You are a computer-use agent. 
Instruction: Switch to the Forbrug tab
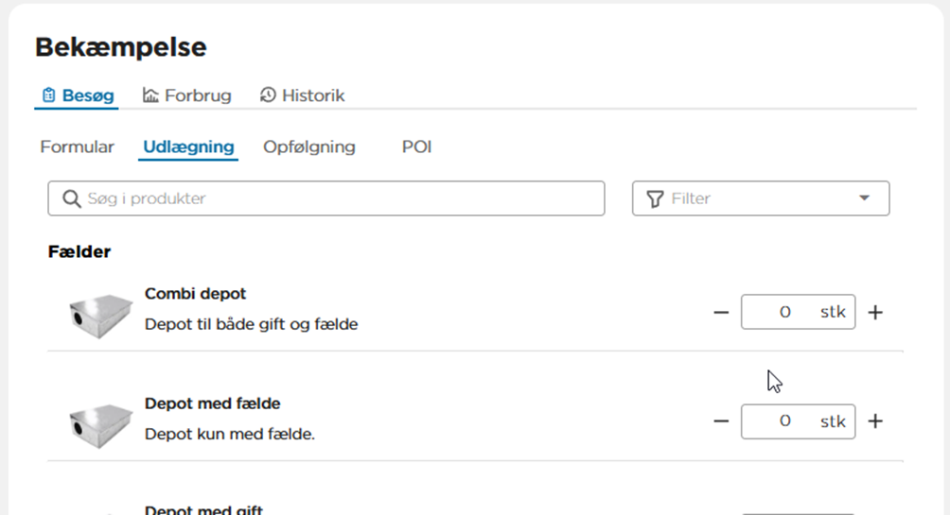tap(186, 95)
